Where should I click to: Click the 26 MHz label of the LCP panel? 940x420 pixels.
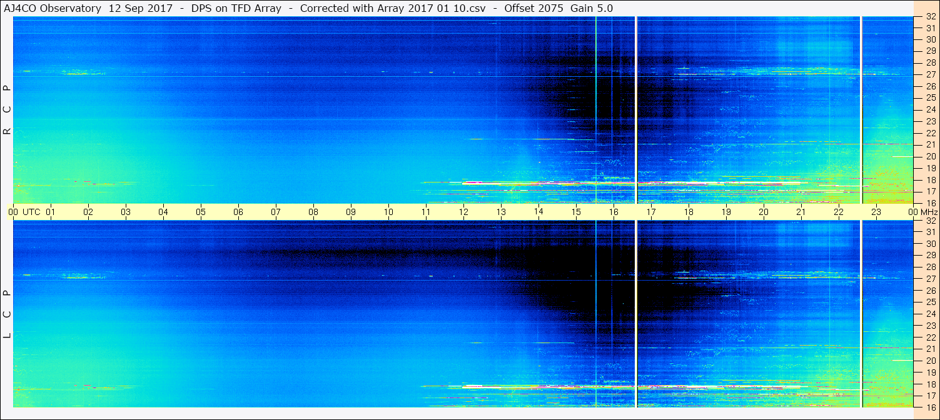[x=931, y=291]
